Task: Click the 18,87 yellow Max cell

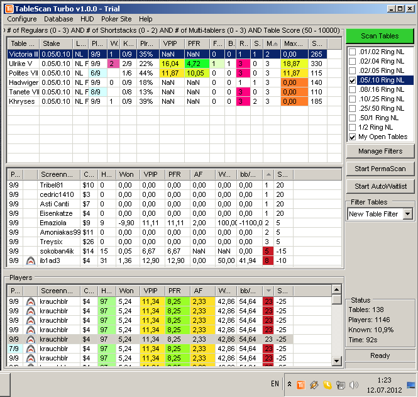Action: point(295,64)
